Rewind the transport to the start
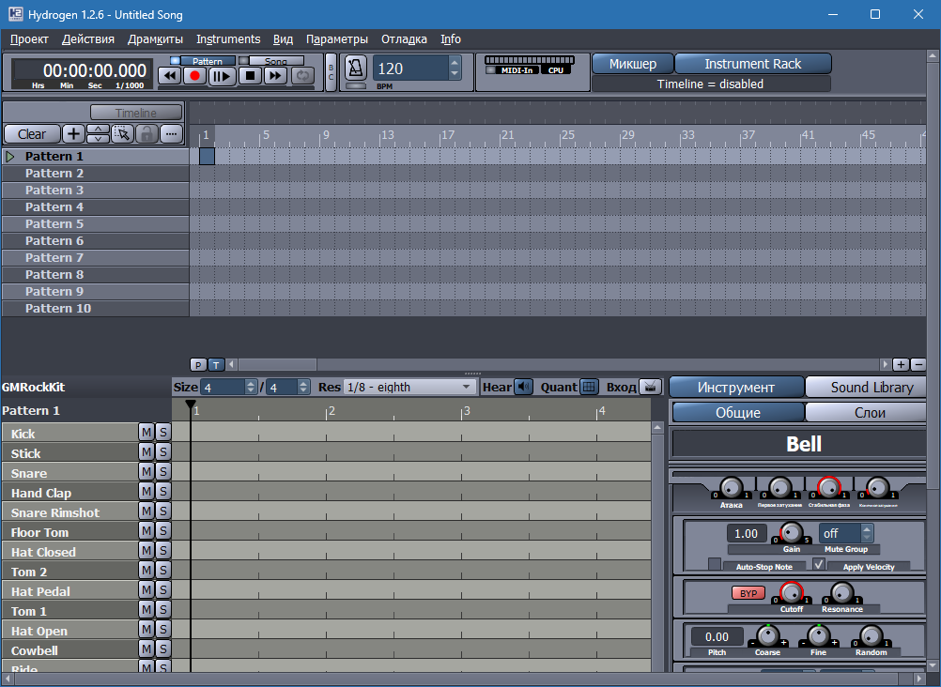941x687 pixels. pos(170,76)
